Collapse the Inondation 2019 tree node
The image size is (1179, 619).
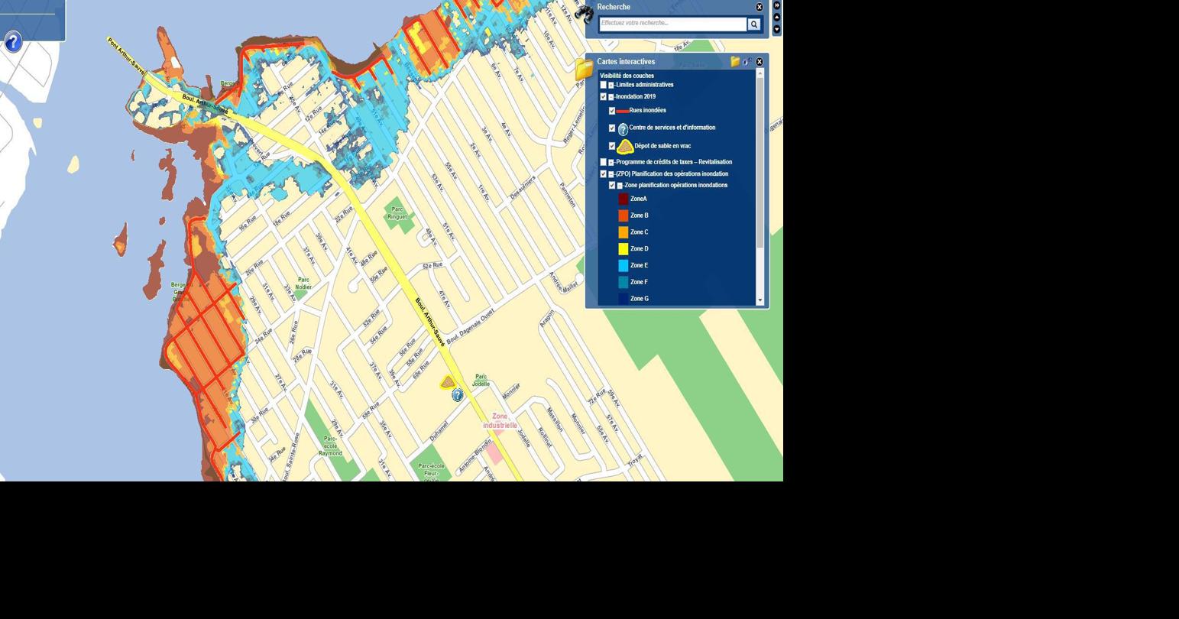click(611, 96)
